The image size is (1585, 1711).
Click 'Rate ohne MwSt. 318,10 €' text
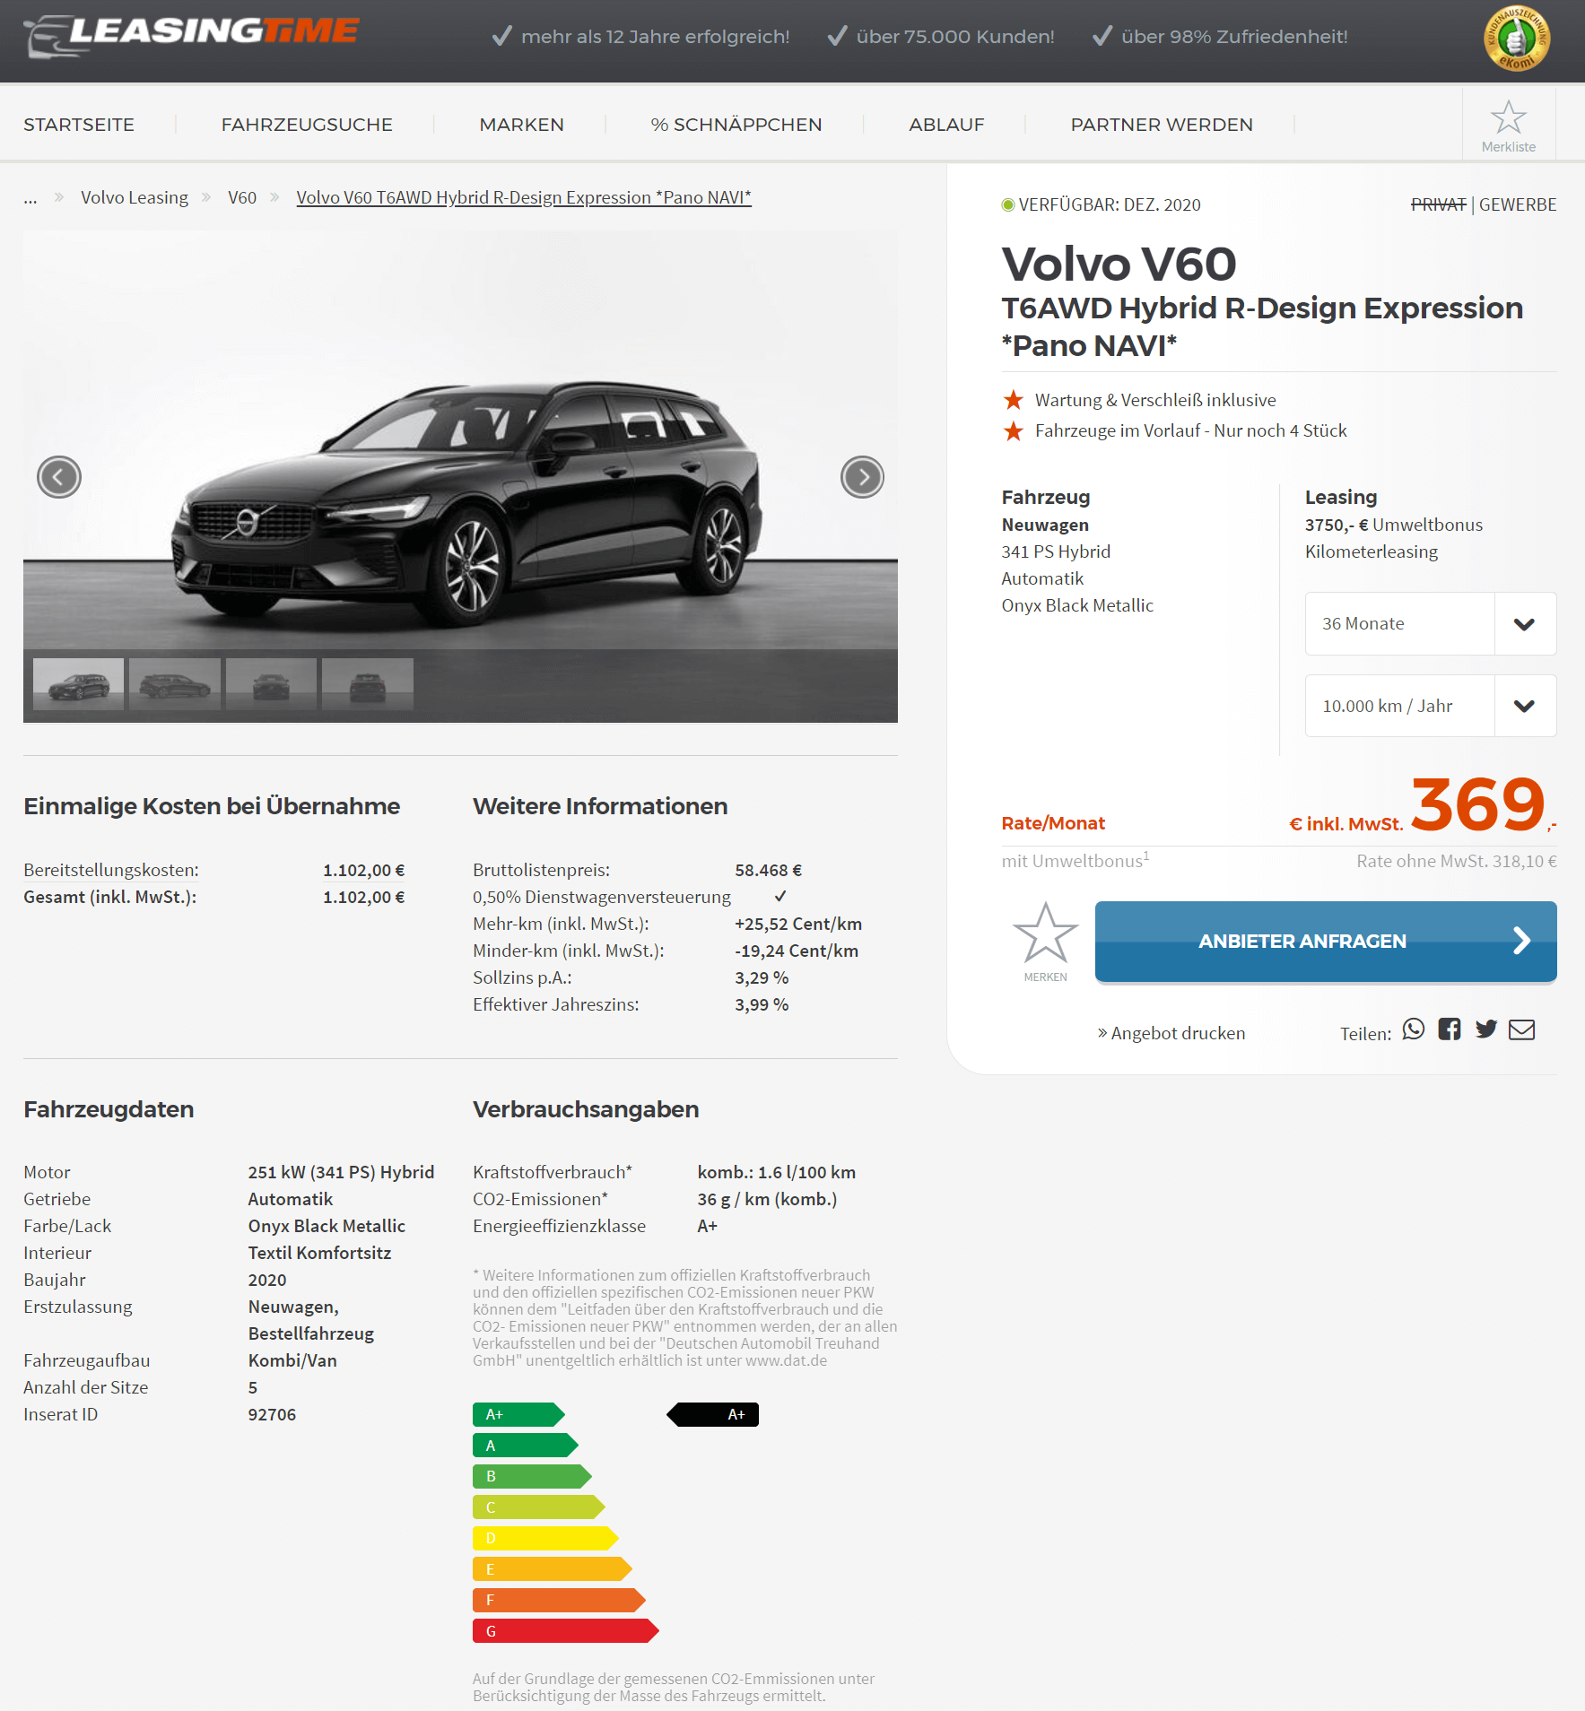point(1457,861)
